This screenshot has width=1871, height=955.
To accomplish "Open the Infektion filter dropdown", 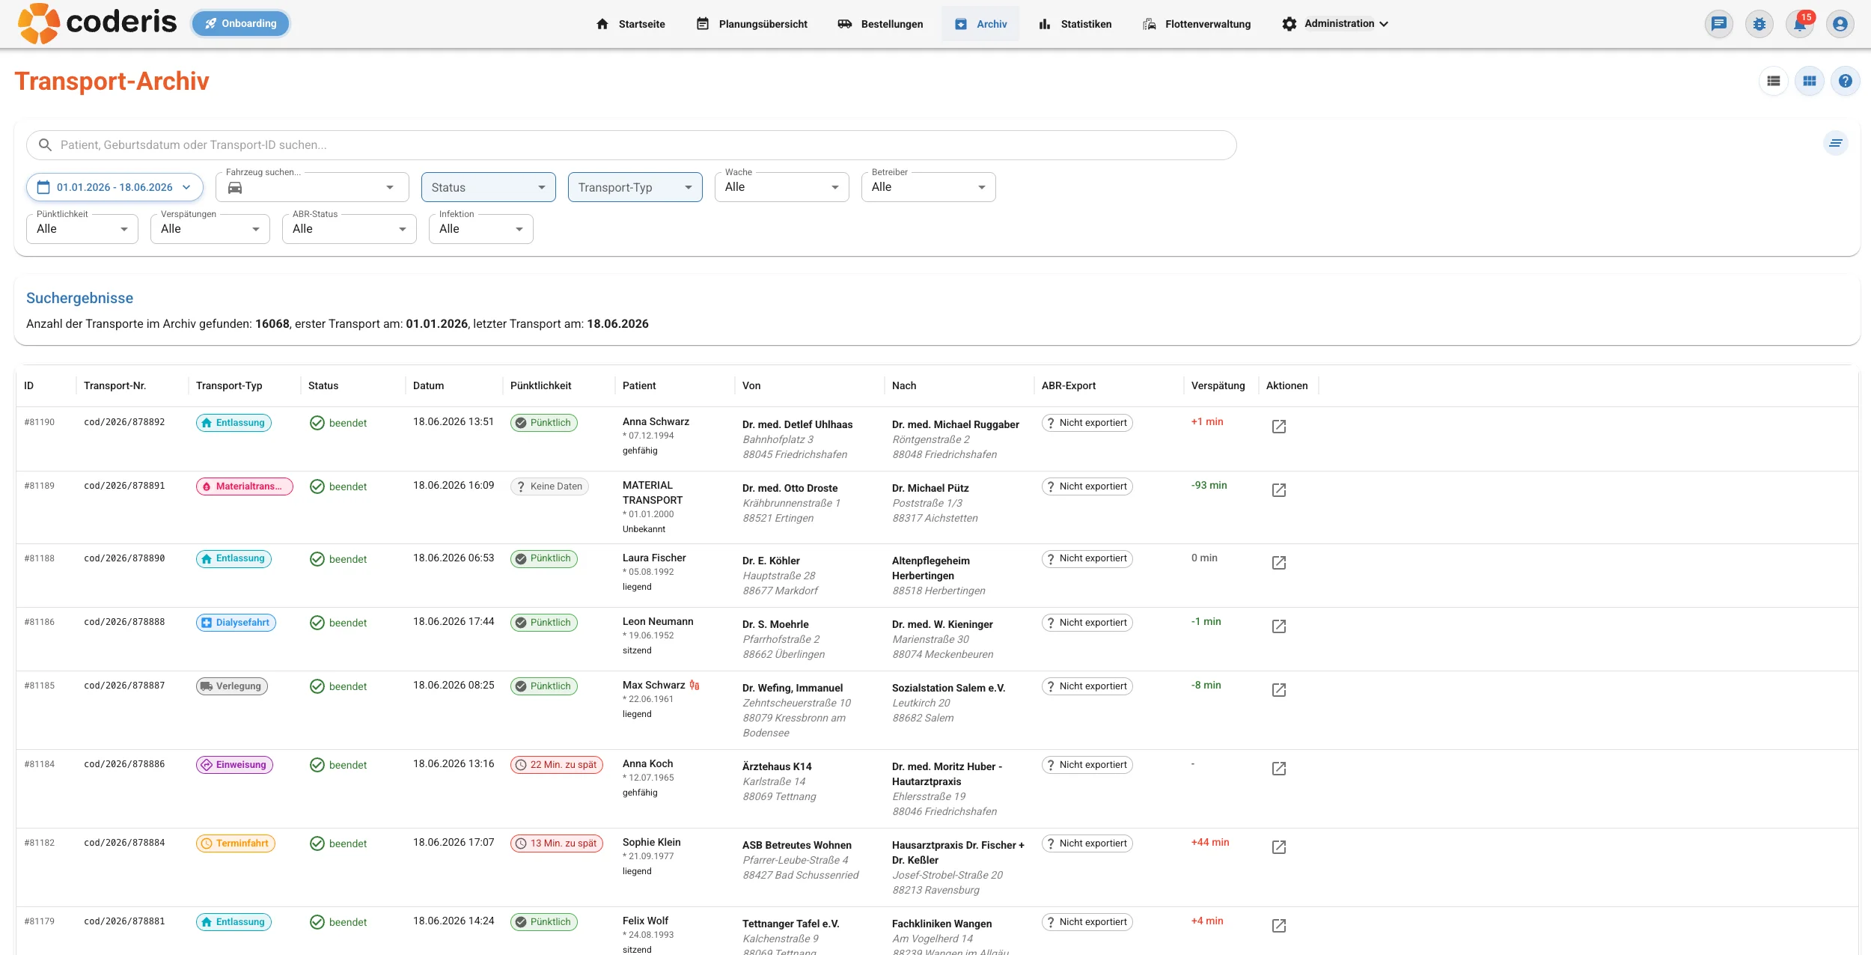I will [x=480, y=229].
